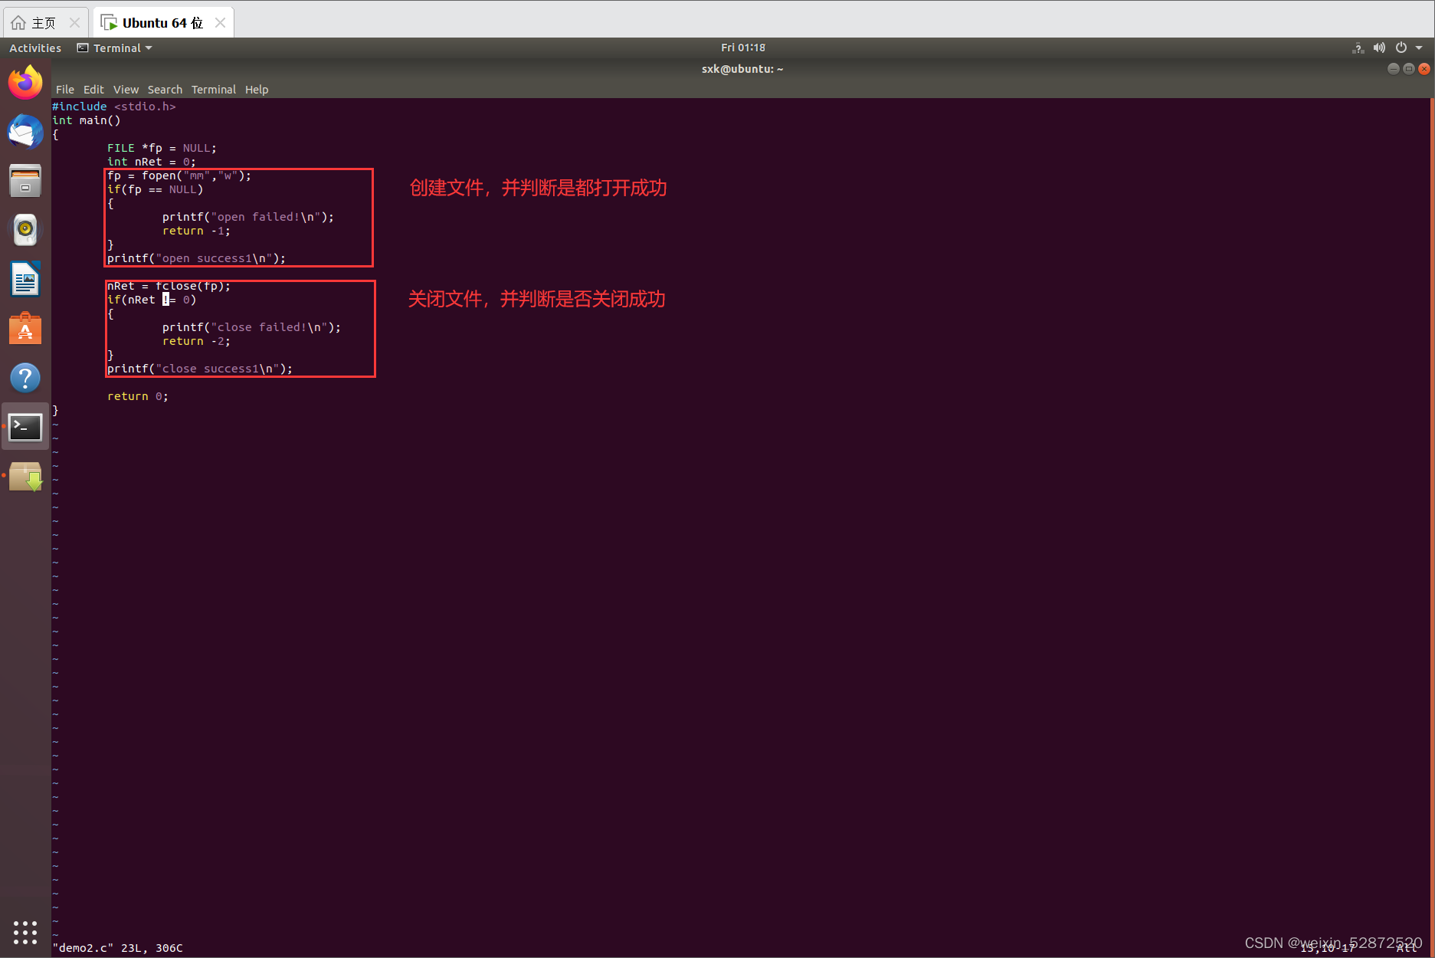This screenshot has height=958, width=1435.
Task: Open the package installer dock icon
Action: 25,476
